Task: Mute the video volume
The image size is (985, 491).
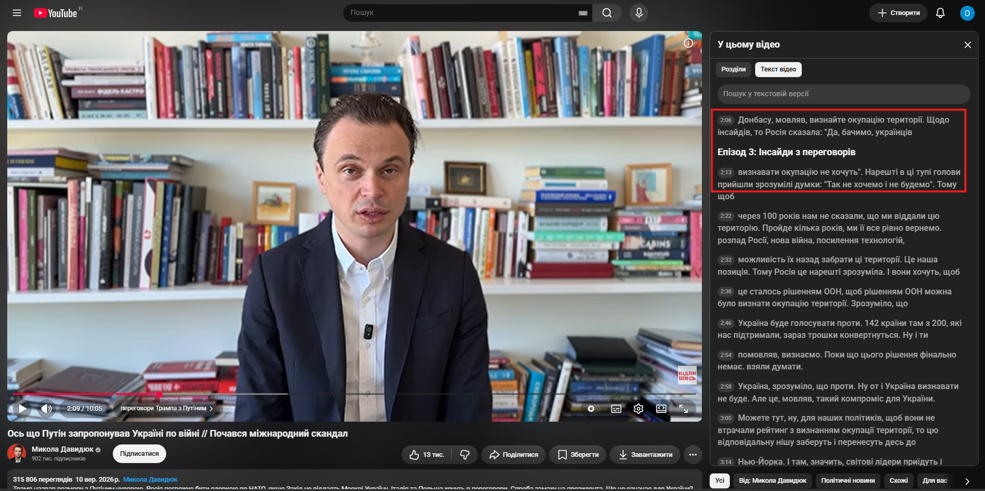Action: click(46, 409)
